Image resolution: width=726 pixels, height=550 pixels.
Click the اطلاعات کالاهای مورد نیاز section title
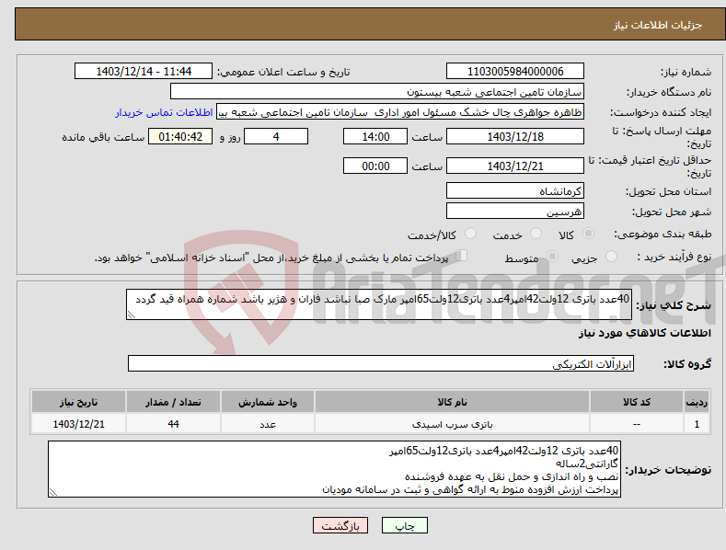(644, 333)
